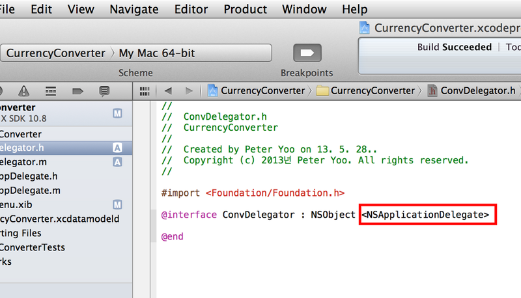
Task: Open the Product menu
Action: click(245, 9)
